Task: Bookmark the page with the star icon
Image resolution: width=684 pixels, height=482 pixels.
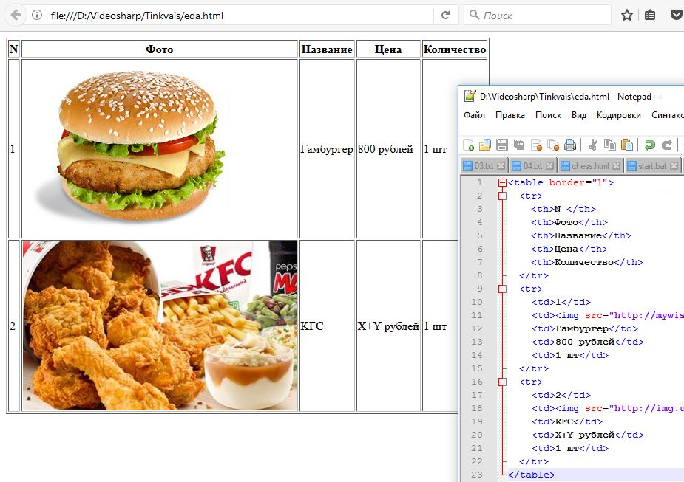Action: (627, 16)
